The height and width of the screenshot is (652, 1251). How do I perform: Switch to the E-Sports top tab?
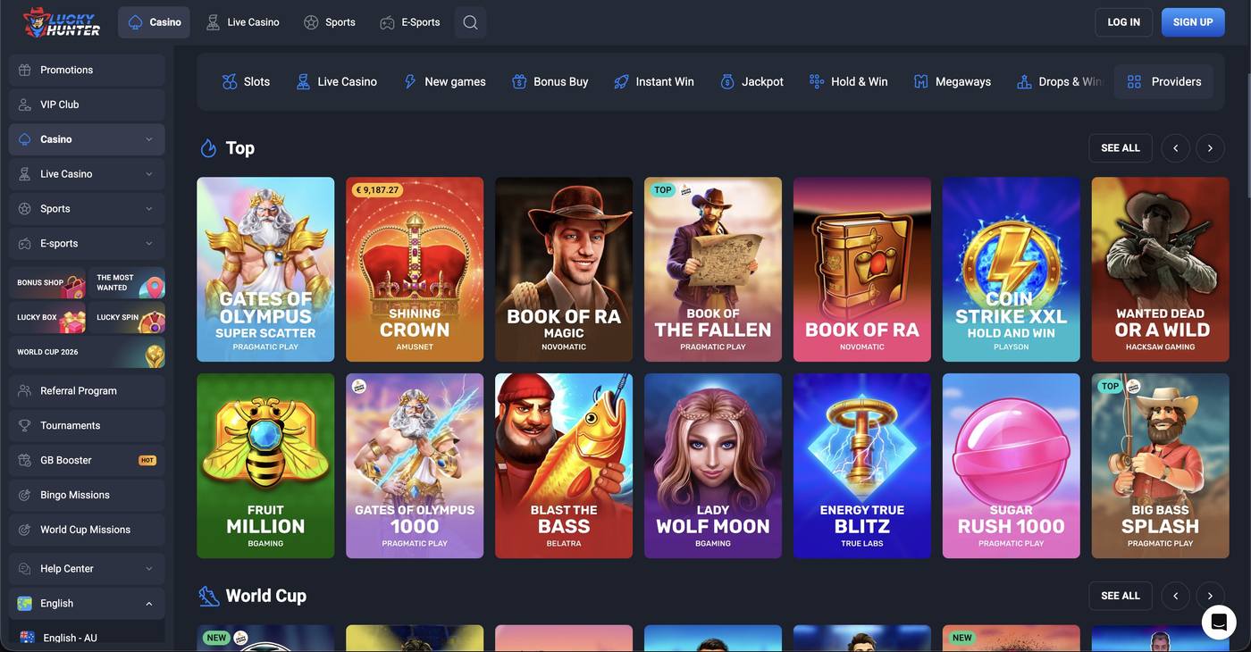click(x=409, y=22)
